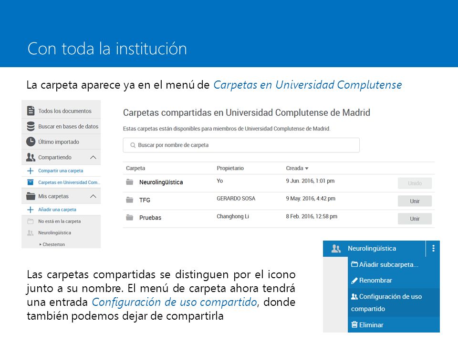The width and height of the screenshot is (458, 343).
Task: Click the folder icon in the Pruebas row
Action: (130, 217)
